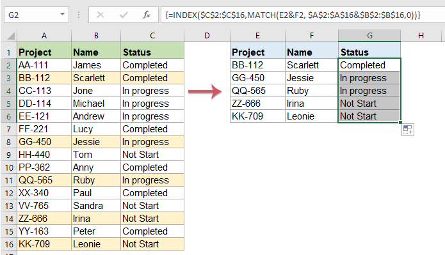Select cell containing Anny

[96, 167]
